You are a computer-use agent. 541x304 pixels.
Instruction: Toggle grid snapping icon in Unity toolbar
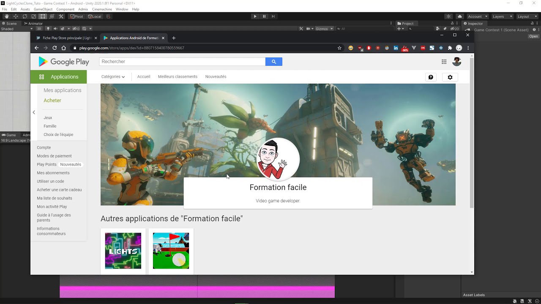(x=108, y=16)
